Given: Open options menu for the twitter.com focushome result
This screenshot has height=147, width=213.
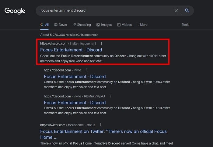Looking at the screenshot, I should (x=100, y=125).
